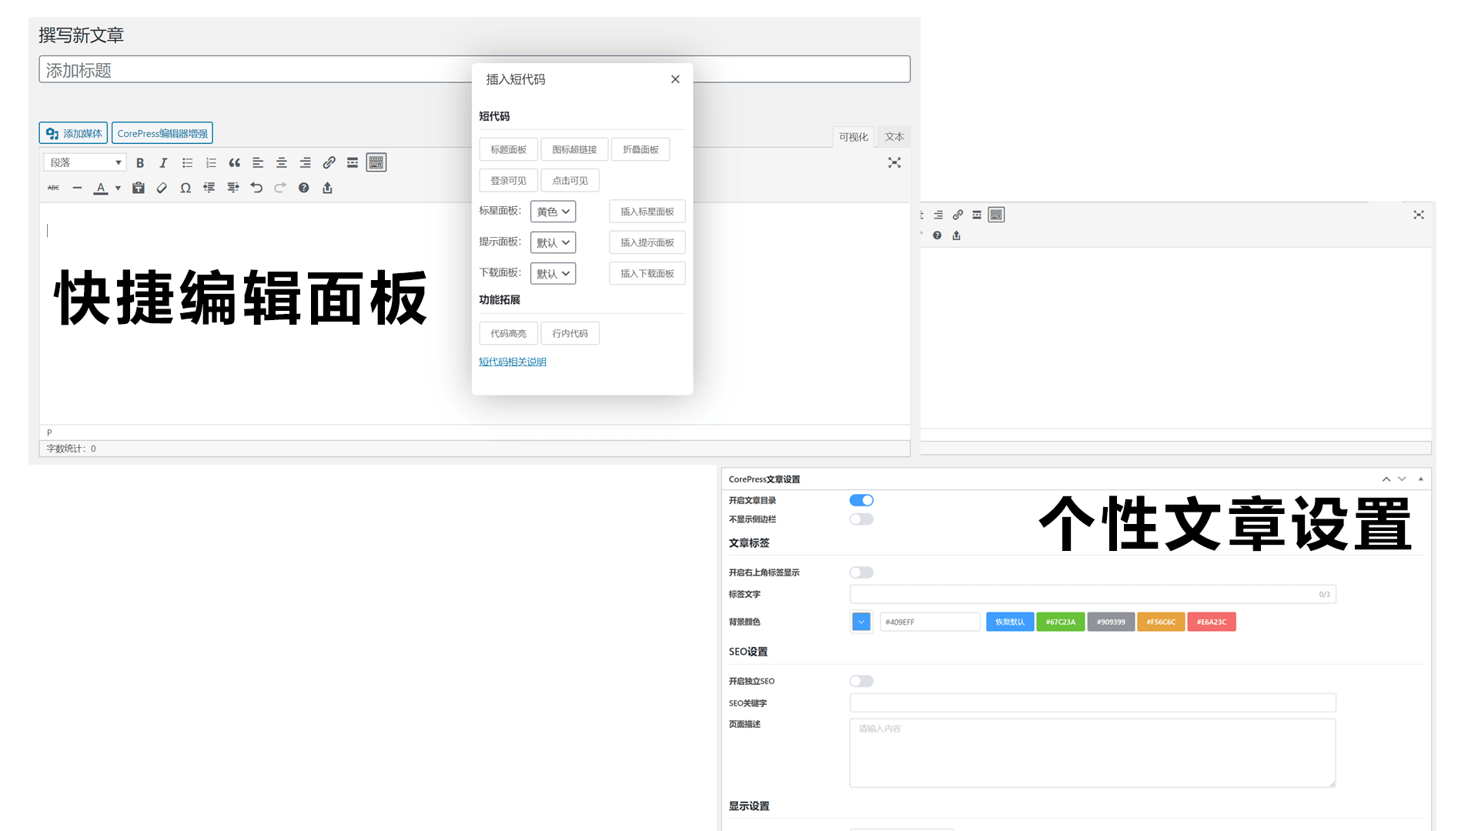Click the 添加标题 title input field
This screenshot has height=831, width=1478.
(x=308, y=69)
